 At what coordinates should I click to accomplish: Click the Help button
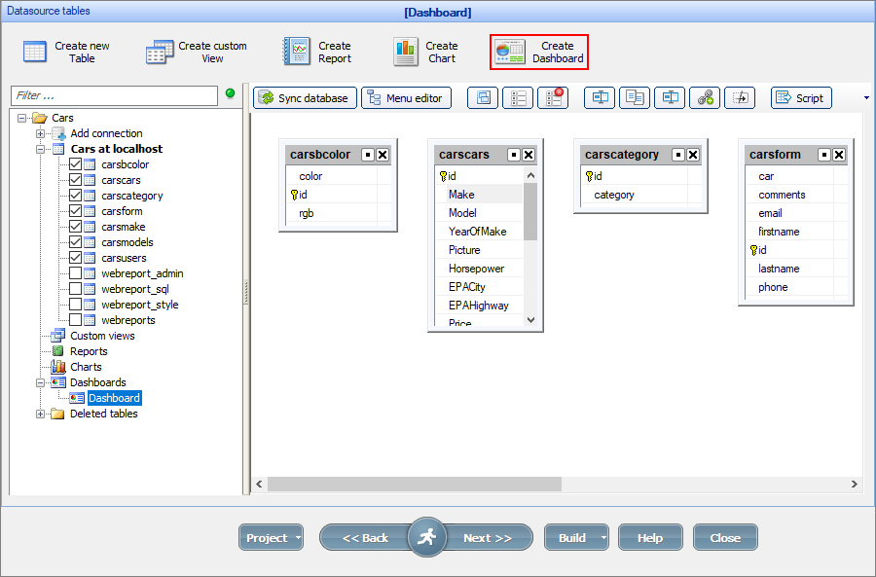click(x=650, y=537)
